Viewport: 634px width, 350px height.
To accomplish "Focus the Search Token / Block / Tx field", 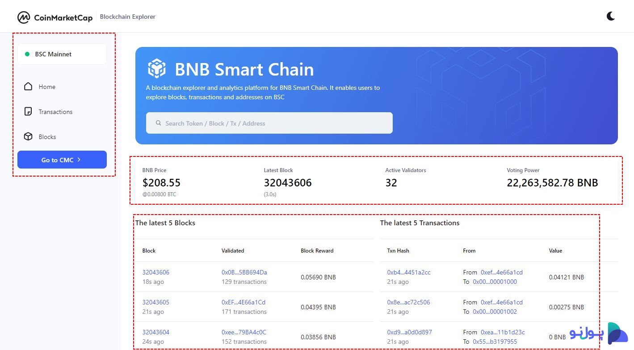I will 269,123.
